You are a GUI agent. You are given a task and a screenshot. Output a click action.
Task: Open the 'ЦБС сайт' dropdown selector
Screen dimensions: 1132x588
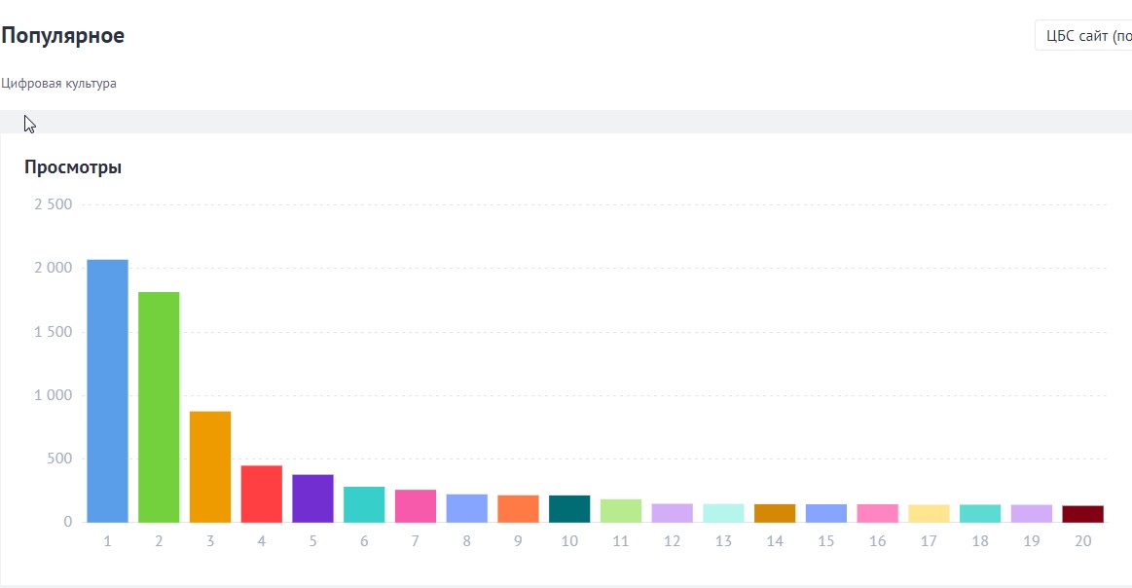1083,35
